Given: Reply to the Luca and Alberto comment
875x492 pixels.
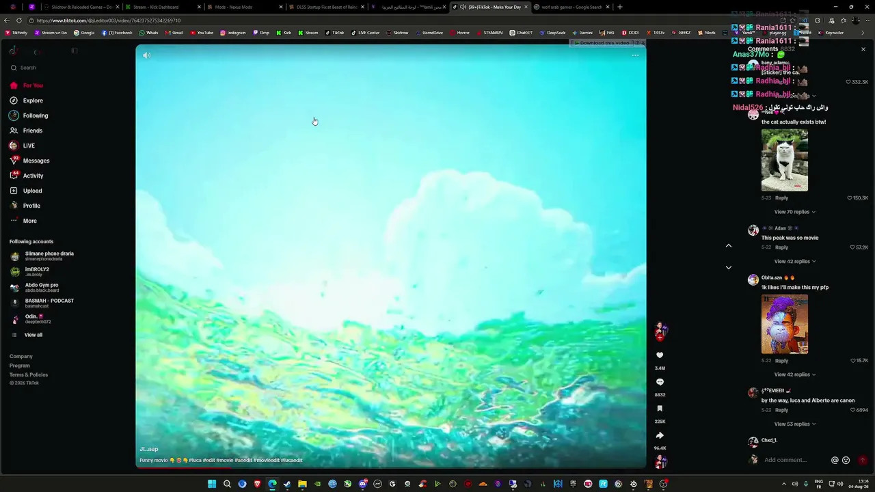Looking at the screenshot, I should (x=781, y=410).
